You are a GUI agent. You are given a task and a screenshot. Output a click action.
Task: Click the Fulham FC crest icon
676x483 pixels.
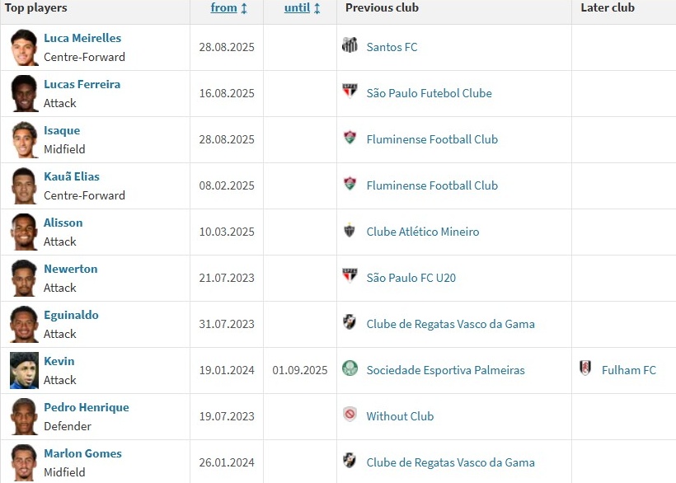[585, 369]
